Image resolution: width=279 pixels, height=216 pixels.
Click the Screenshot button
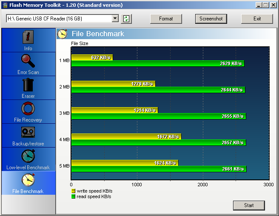pos(211,19)
